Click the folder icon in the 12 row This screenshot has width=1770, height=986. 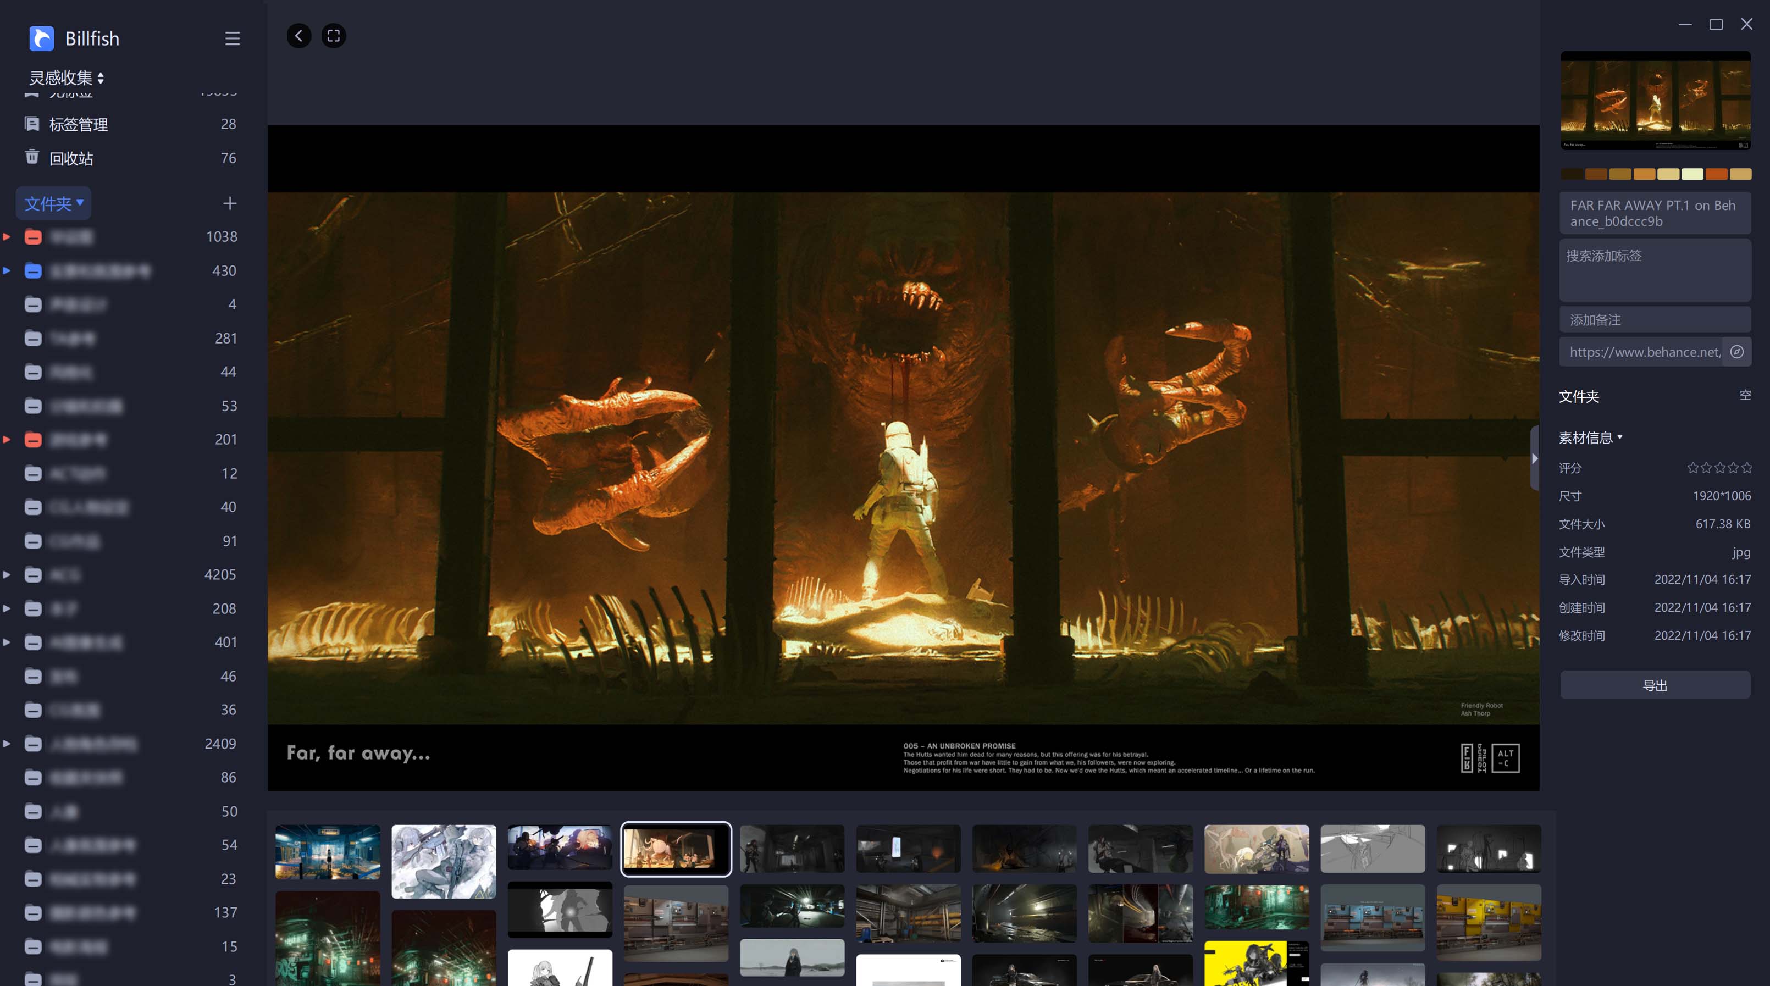pos(33,473)
